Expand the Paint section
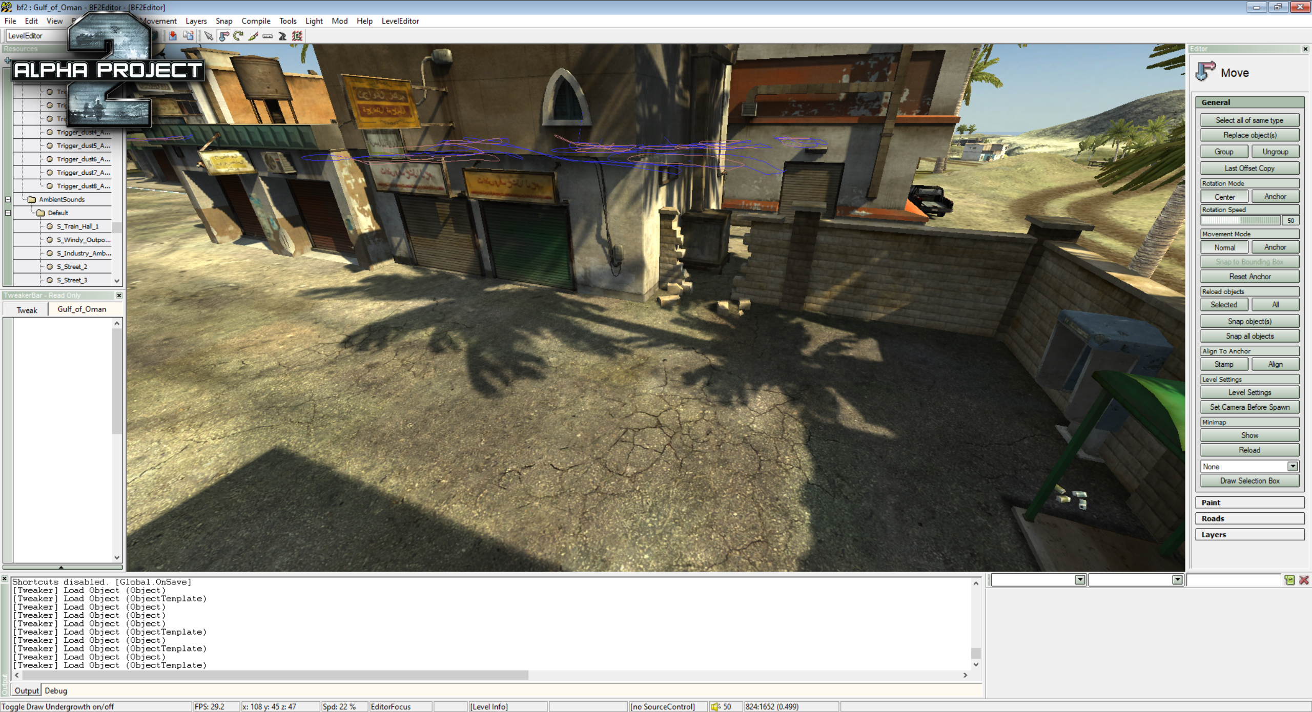Image resolution: width=1312 pixels, height=712 pixels. pyautogui.click(x=1249, y=503)
